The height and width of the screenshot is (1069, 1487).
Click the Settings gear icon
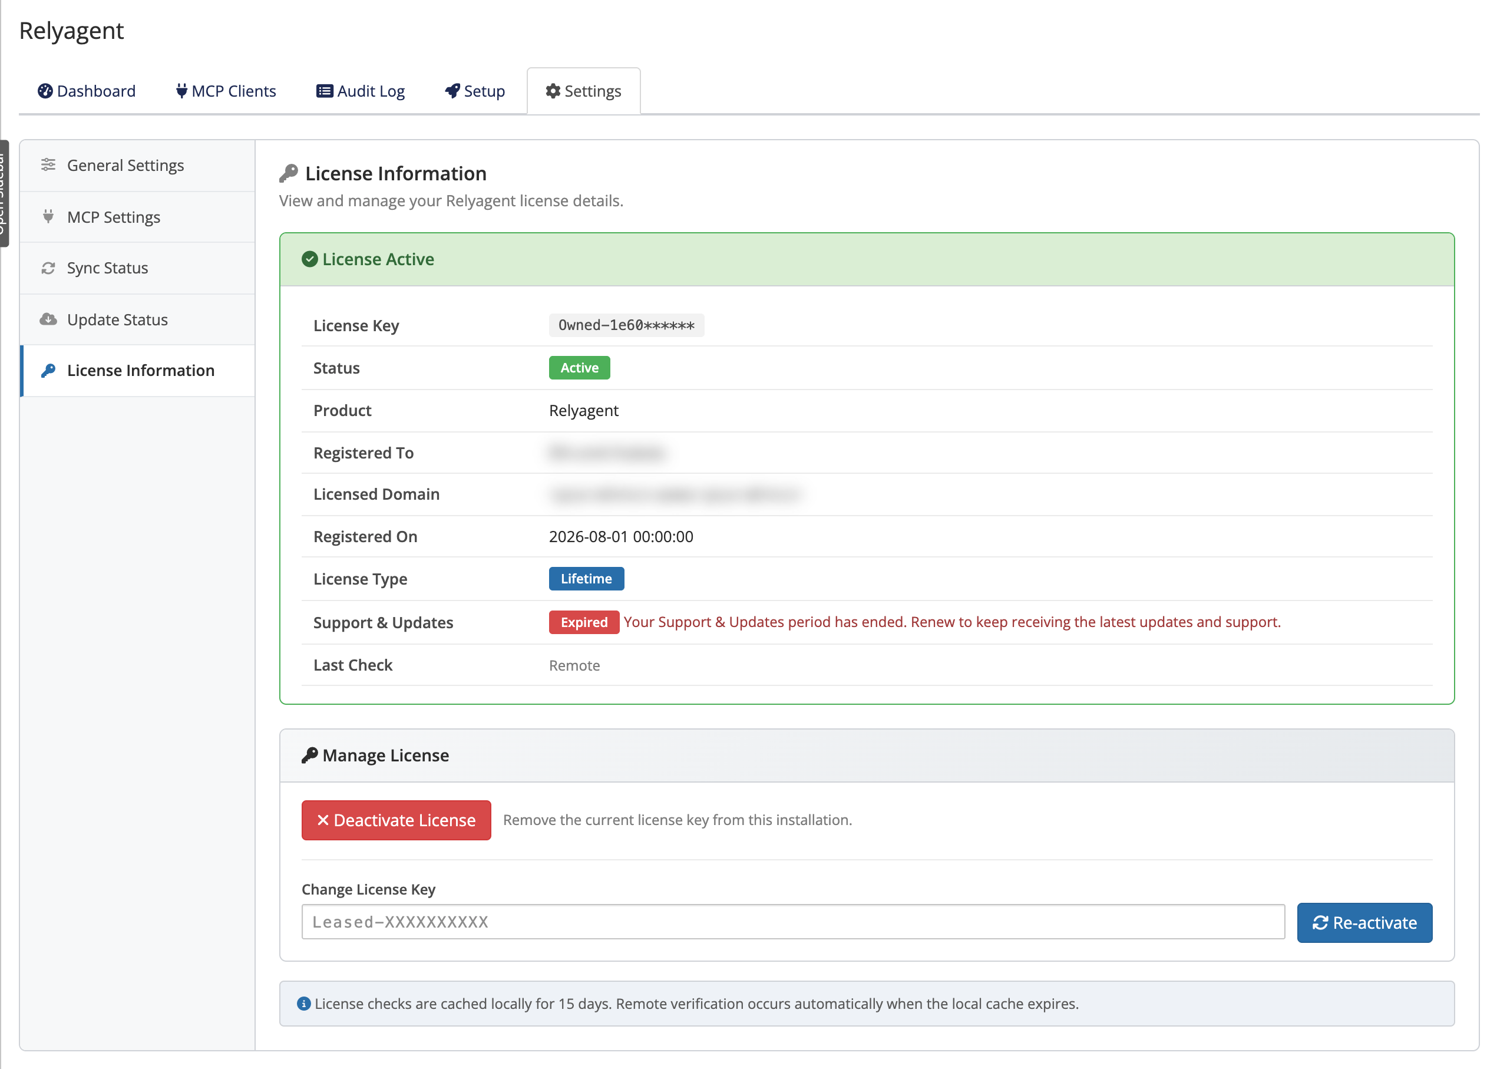[x=553, y=91]
